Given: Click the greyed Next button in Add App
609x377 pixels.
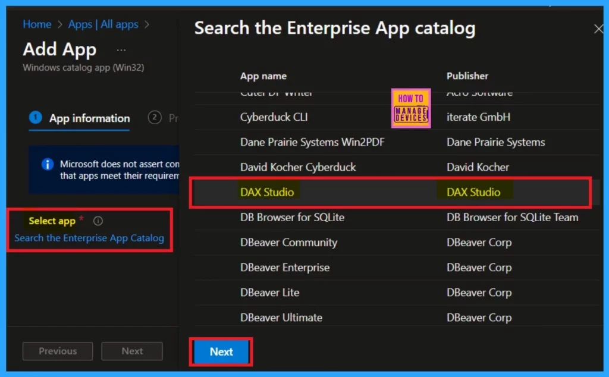Looking at the screenshot, I should (132, 351).
